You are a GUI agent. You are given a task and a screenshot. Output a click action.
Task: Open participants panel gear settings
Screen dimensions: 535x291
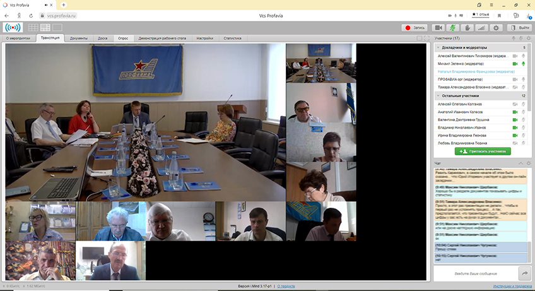coord(529,39)
